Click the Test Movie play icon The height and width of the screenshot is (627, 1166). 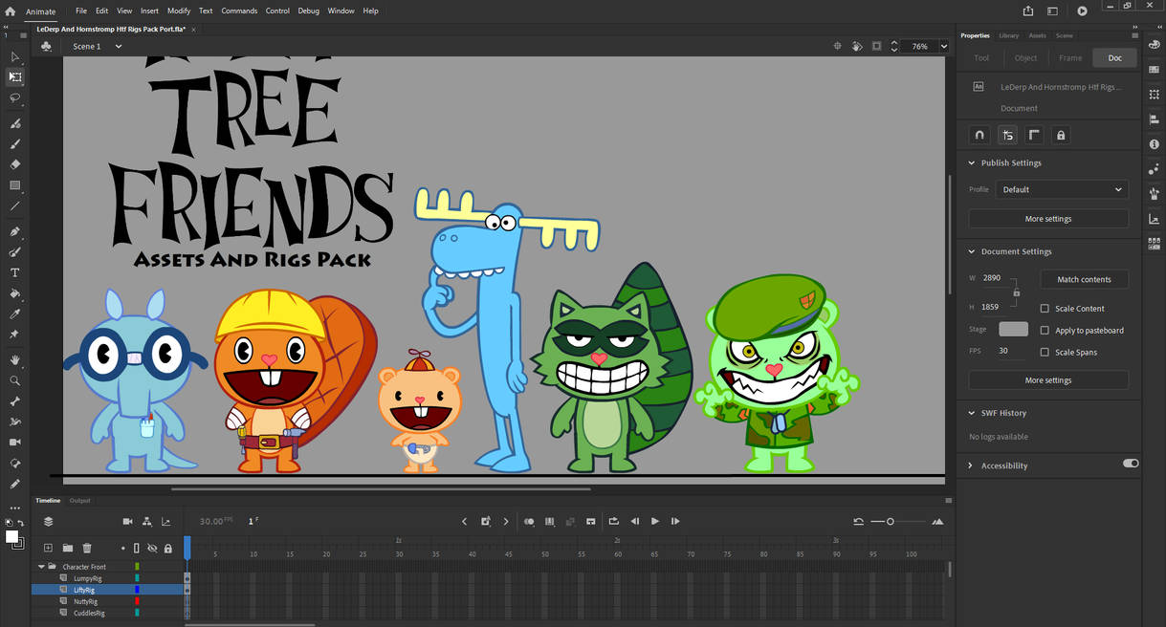(x=1082, y=11)
